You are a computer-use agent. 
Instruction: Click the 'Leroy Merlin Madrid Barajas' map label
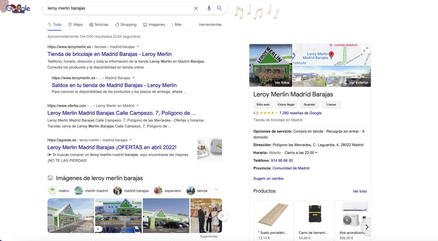pyautogui.click(x=315, y=56)
